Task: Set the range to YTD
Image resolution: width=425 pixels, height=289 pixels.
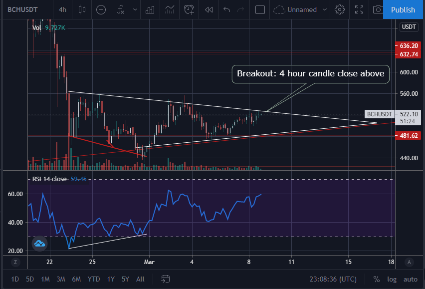Action: (x=94, y=279)
